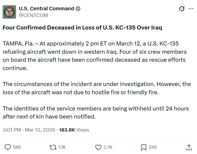The width and height of the screenshot is (197, 154).
Task: Open the U.S. Central Command display name
Action: coord(47,8)
